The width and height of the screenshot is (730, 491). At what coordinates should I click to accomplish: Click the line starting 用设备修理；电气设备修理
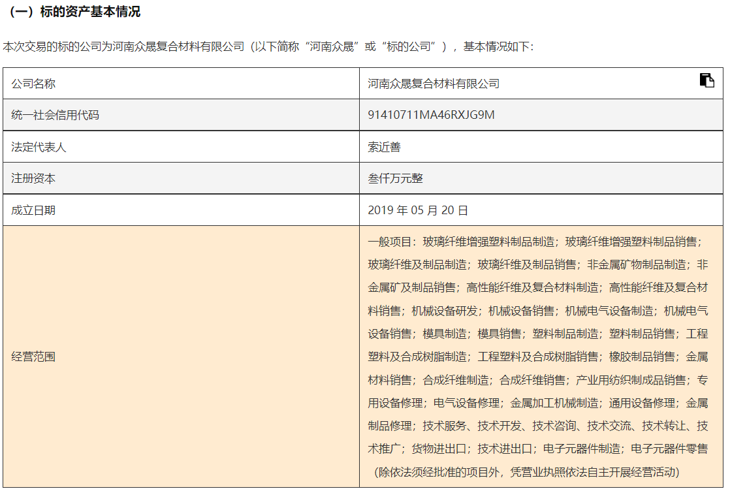coord(538,403)
